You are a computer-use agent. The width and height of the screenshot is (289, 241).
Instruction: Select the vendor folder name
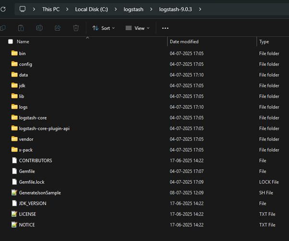[26, 139]
